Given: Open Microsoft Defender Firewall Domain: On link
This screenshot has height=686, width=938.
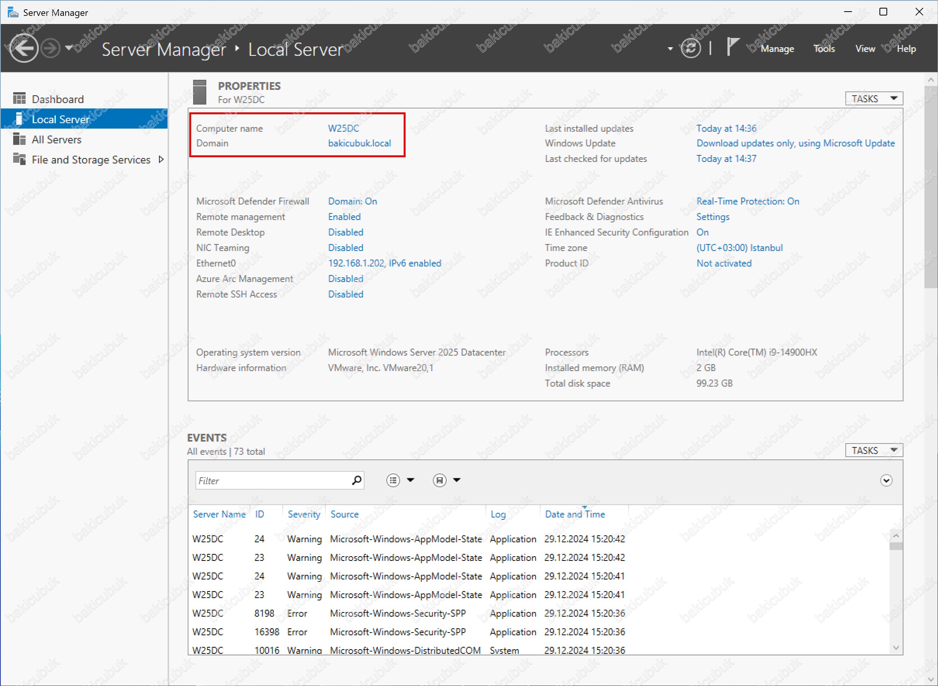Looking at the screenshot, I should click(x=352, y=201).
